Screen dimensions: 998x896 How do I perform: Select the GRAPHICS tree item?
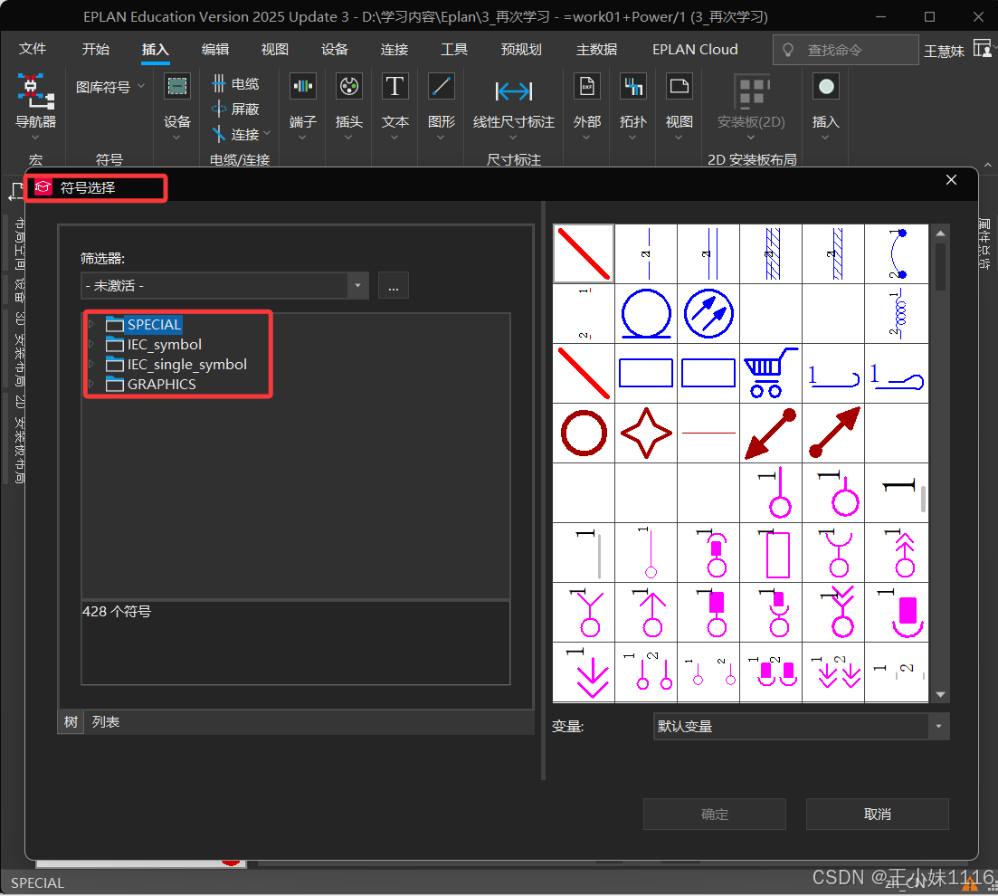162,384
